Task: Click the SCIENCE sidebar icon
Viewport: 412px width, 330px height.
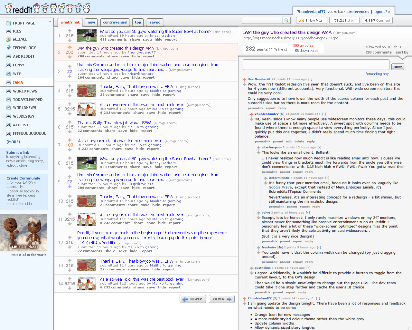Action: pyautogui.click(x=8, y=39)
